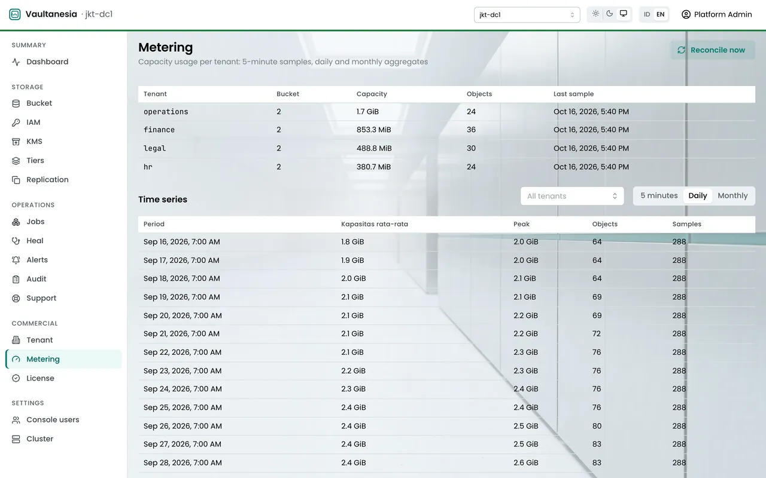Click the Replication copy icon
The width and height of the screenshot is (766, 478).
pyautogui.click(x=16, y=180)
